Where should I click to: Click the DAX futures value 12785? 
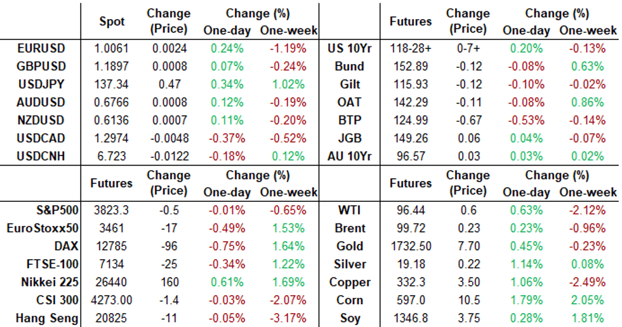[x=112, y=246]
